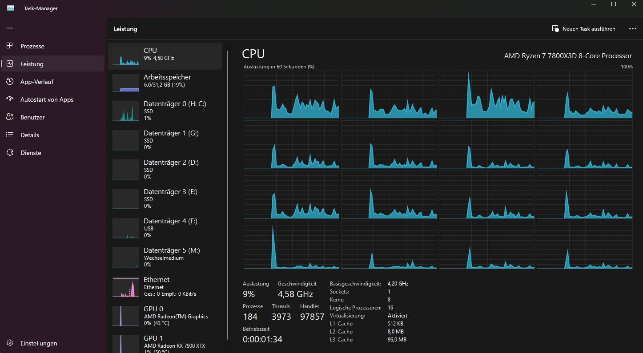The height and width of the screenshot is (353, 643).
Task: Select GPU 1 Radeon RX 7900 XTX
Action: coord(165,343)
